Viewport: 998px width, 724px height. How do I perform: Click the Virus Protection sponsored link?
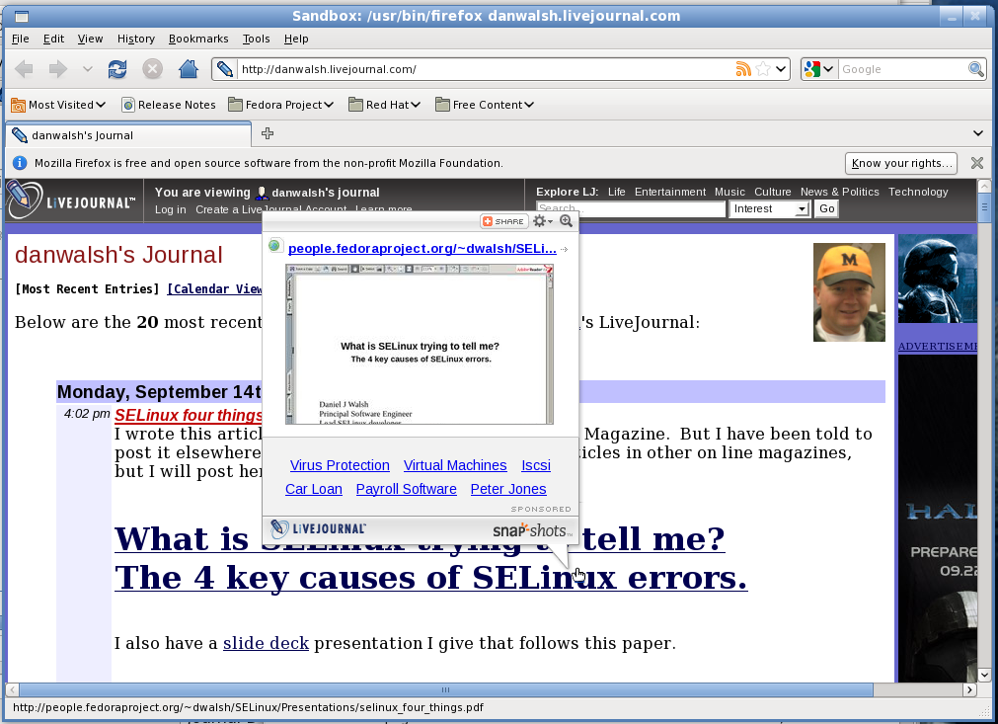(340, 465)
